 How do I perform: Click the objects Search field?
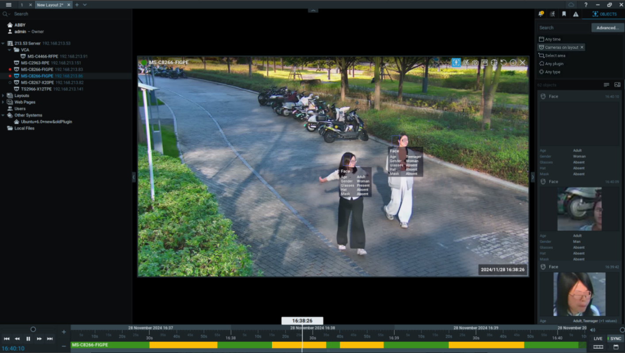564,27
